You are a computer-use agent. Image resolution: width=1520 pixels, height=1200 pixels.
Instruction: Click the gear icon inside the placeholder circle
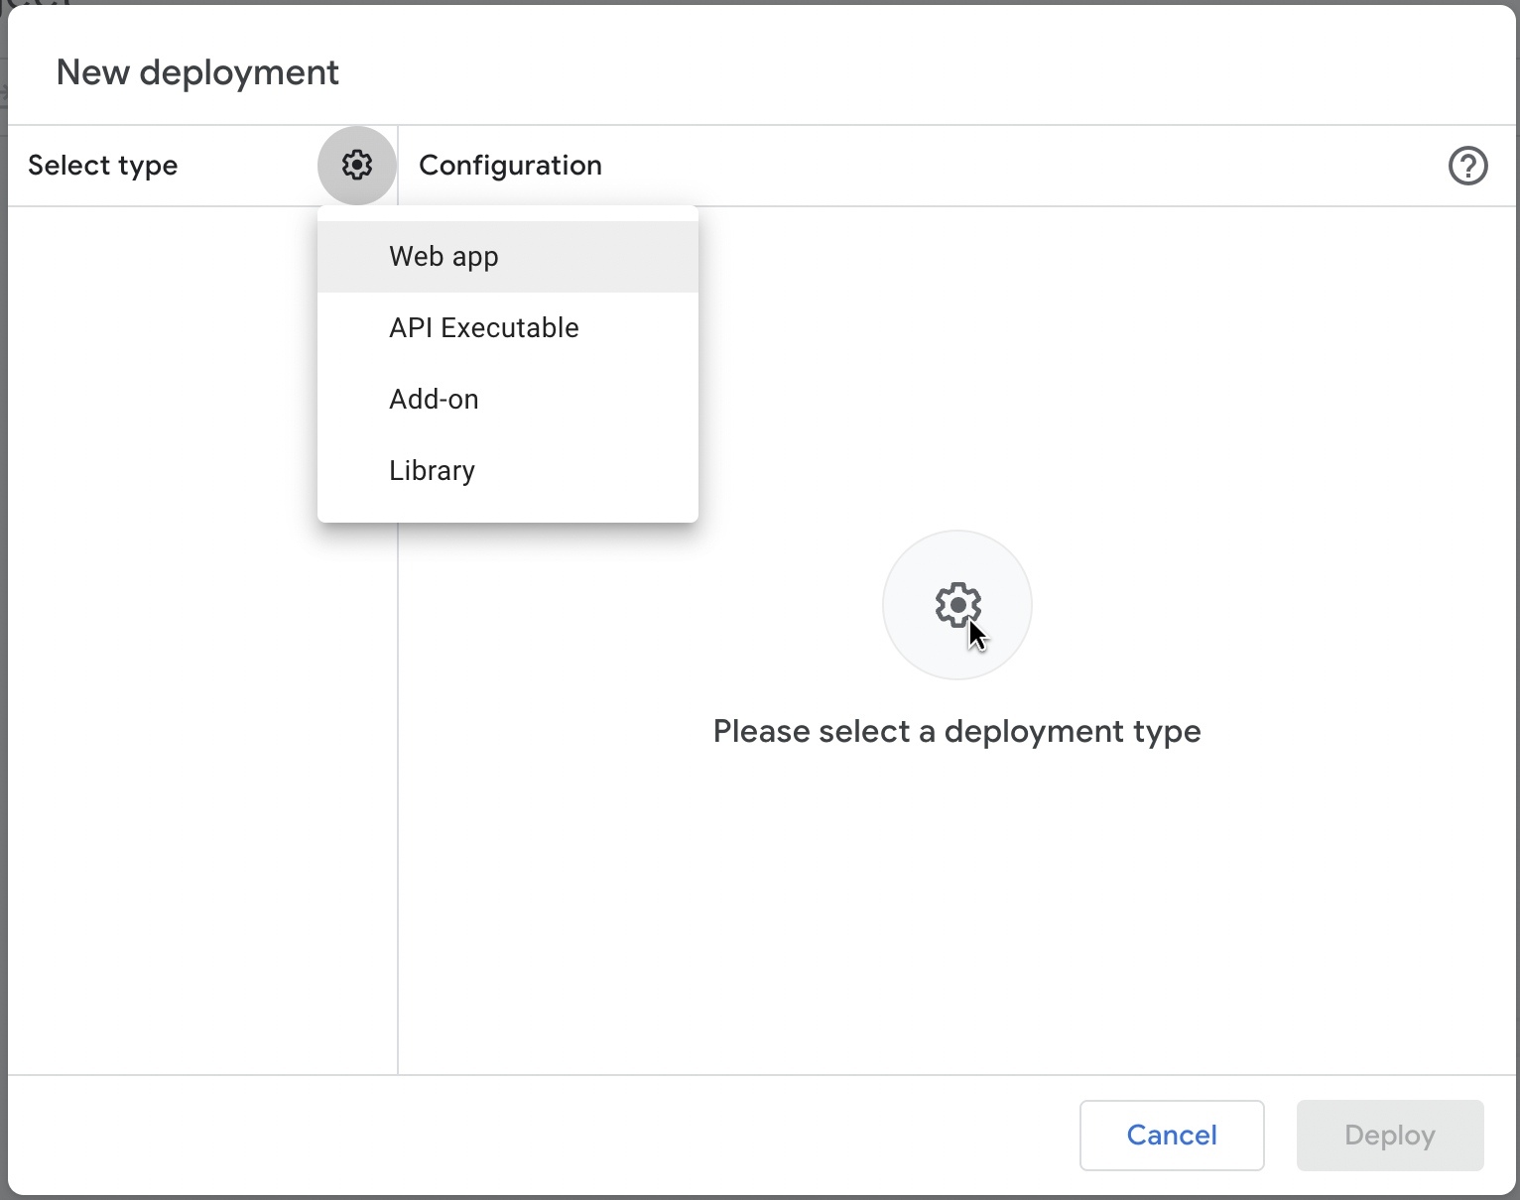pyautogui.click(x=955, y=604)
